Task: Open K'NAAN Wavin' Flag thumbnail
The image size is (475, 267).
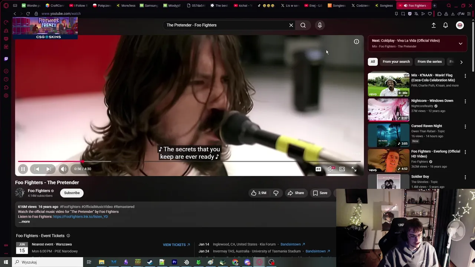Action: (x=389, y=84)
